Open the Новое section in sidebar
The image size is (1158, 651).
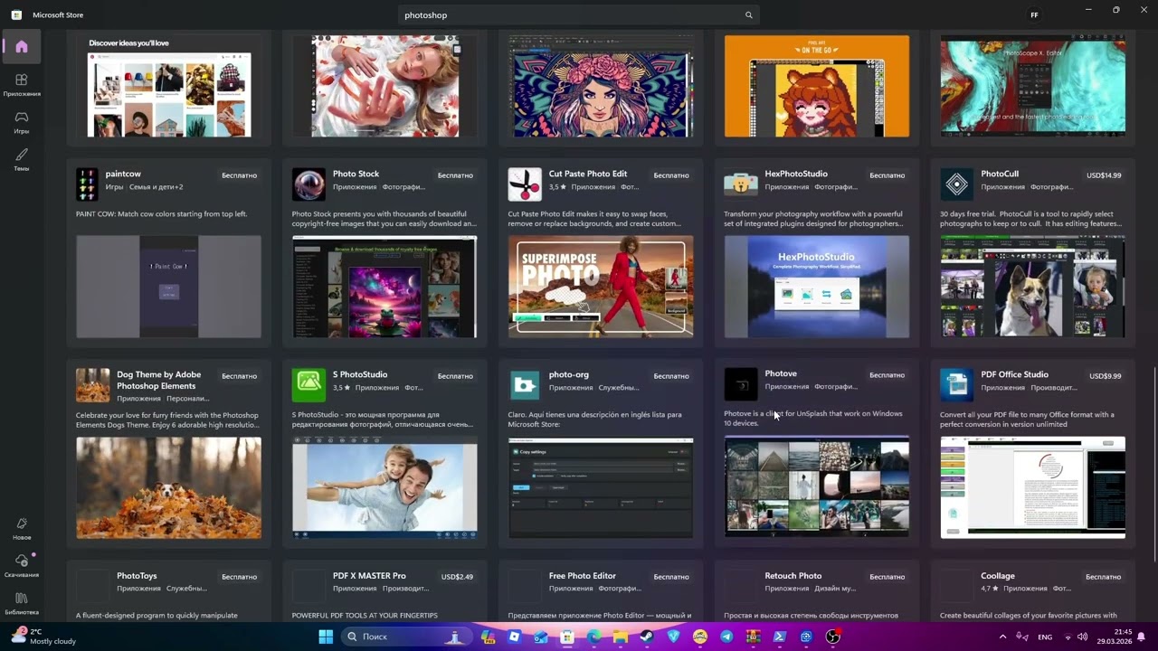click(x=22, y=528)
